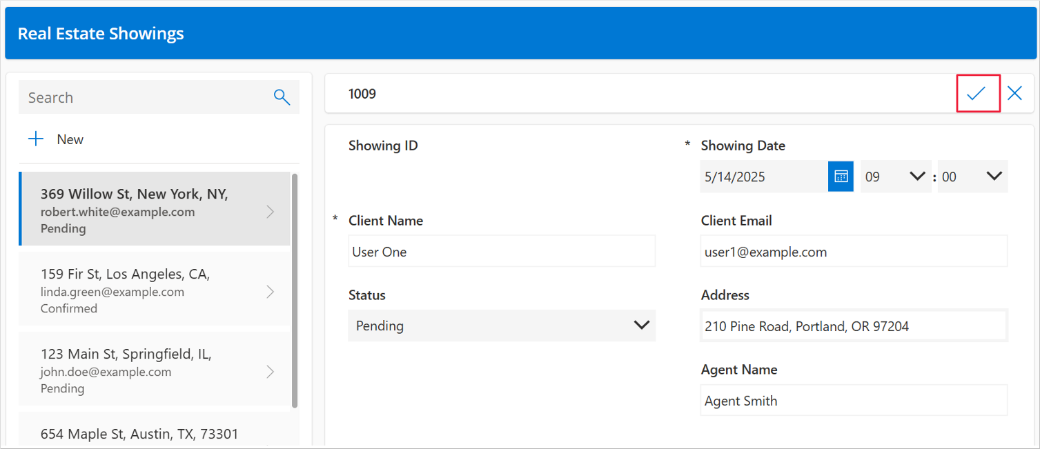Expand the chevron on the Willow St listing
Viewport: 1040px width, 449px height.
(270, 212)
